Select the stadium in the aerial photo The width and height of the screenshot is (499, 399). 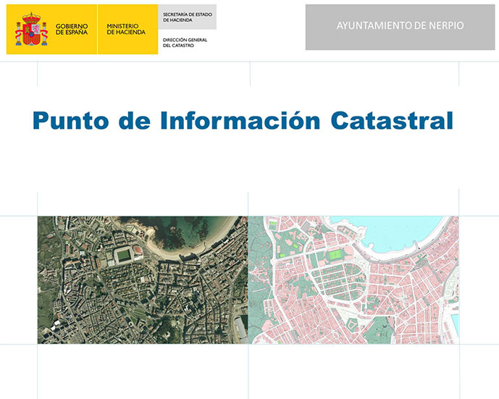point(125,255)
